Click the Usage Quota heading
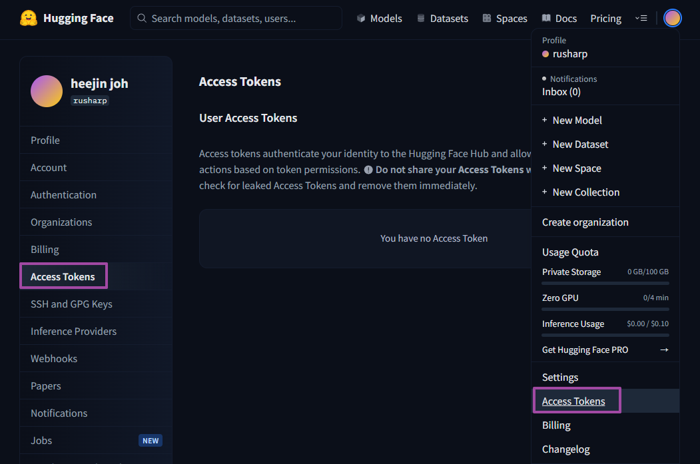700x464 pixels. tap(570, 252)
